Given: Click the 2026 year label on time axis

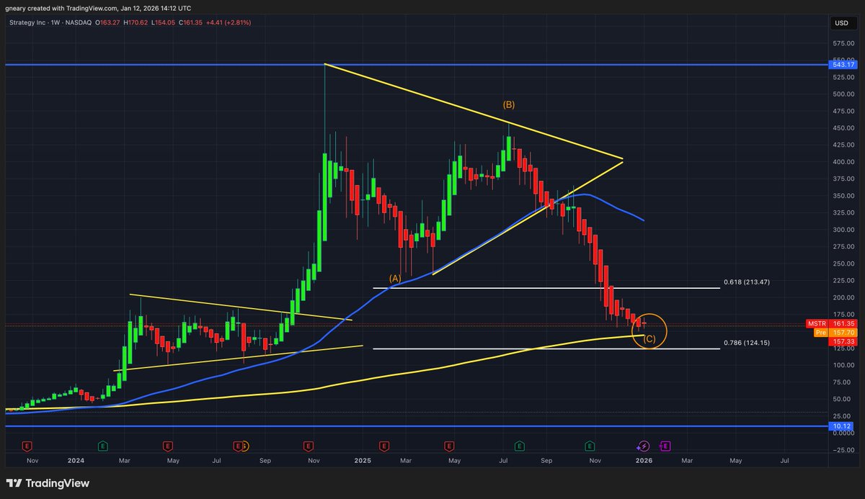Looking at the screenshot, I should click(x=642, y=459).
